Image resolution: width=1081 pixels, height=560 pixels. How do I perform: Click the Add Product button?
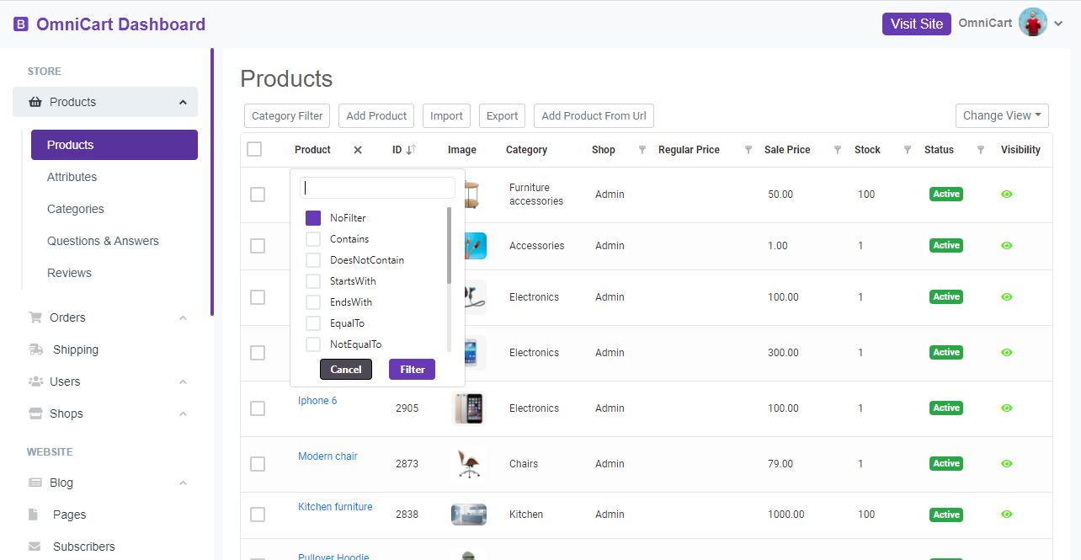click(x=376, y=115)
